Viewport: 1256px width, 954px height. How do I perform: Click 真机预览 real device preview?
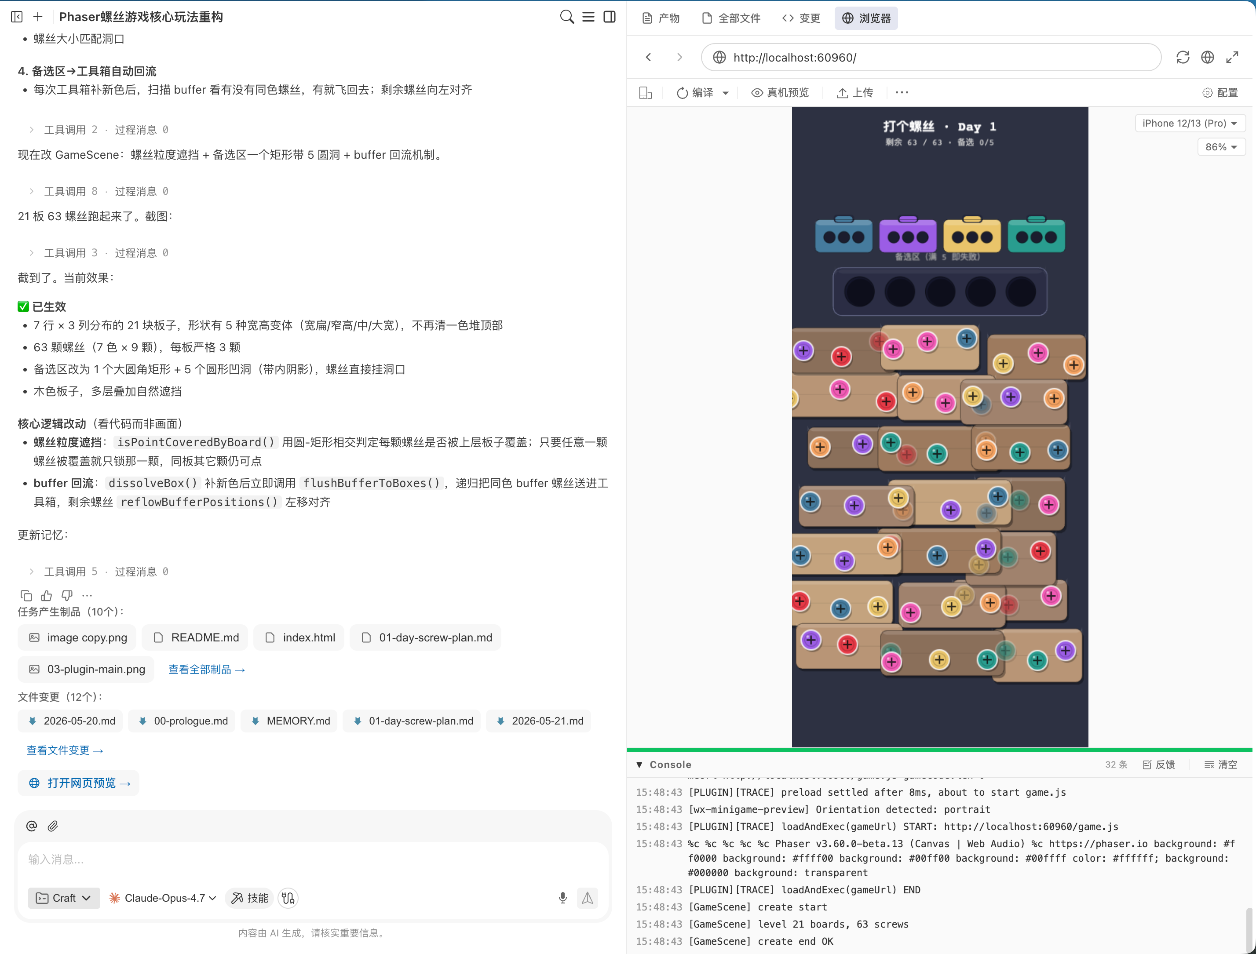(x=780, y=93)
